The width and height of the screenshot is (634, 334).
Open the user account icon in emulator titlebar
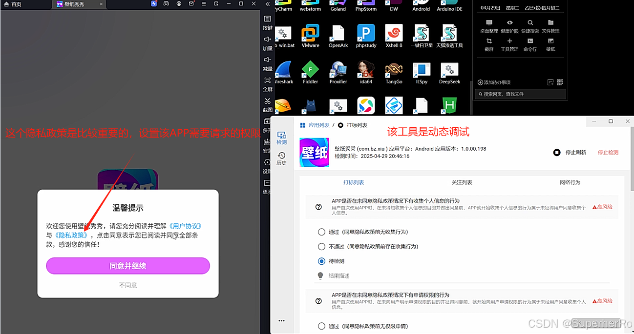click(179, 3)
